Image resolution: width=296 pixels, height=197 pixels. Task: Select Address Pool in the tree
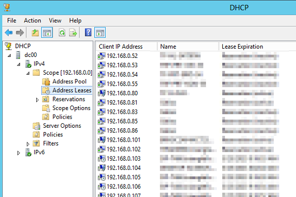pos(69,81)
